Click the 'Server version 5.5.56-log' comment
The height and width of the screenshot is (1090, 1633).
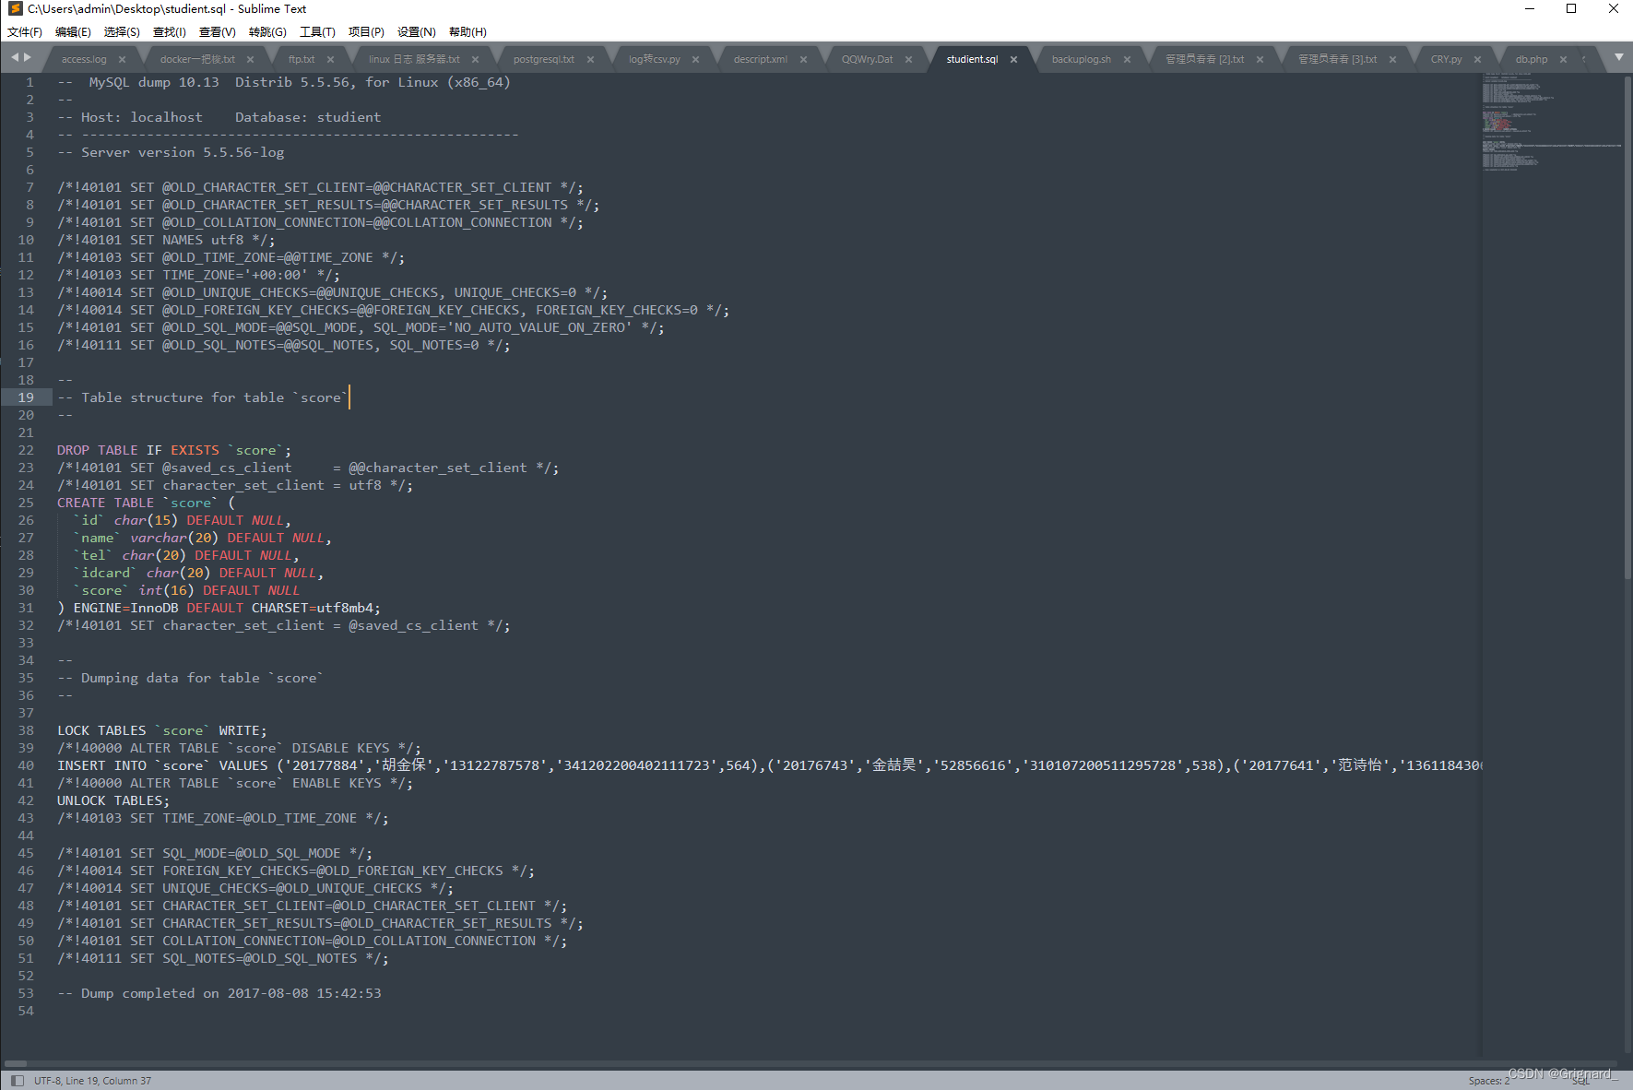171,152
